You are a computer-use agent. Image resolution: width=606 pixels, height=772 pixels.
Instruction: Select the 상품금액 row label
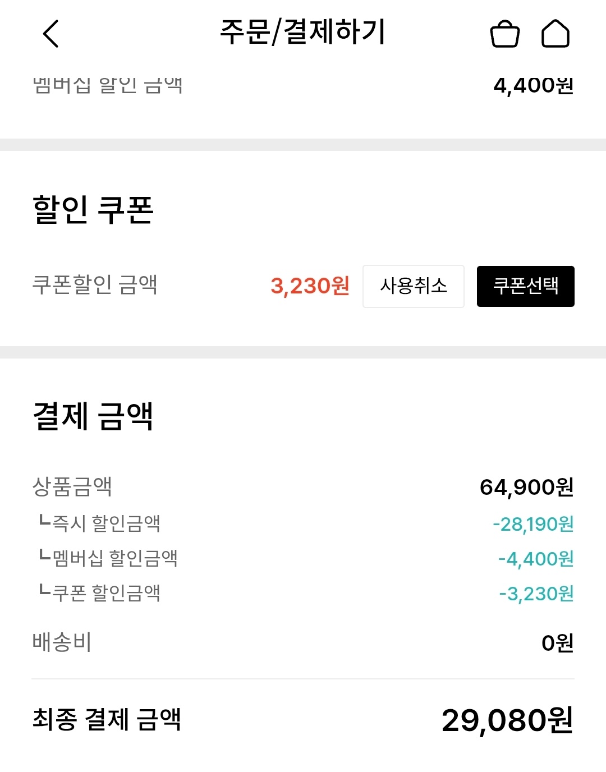tap(72, 486)
